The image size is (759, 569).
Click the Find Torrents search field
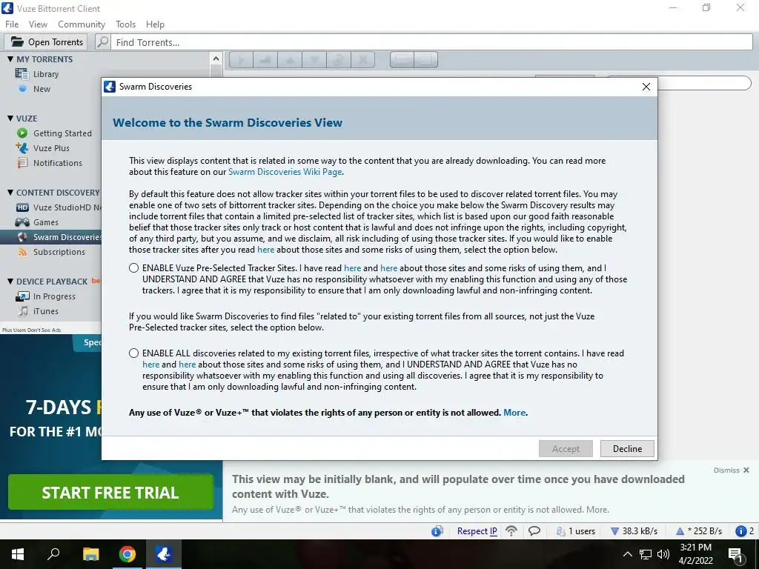(x=431, y=42)
